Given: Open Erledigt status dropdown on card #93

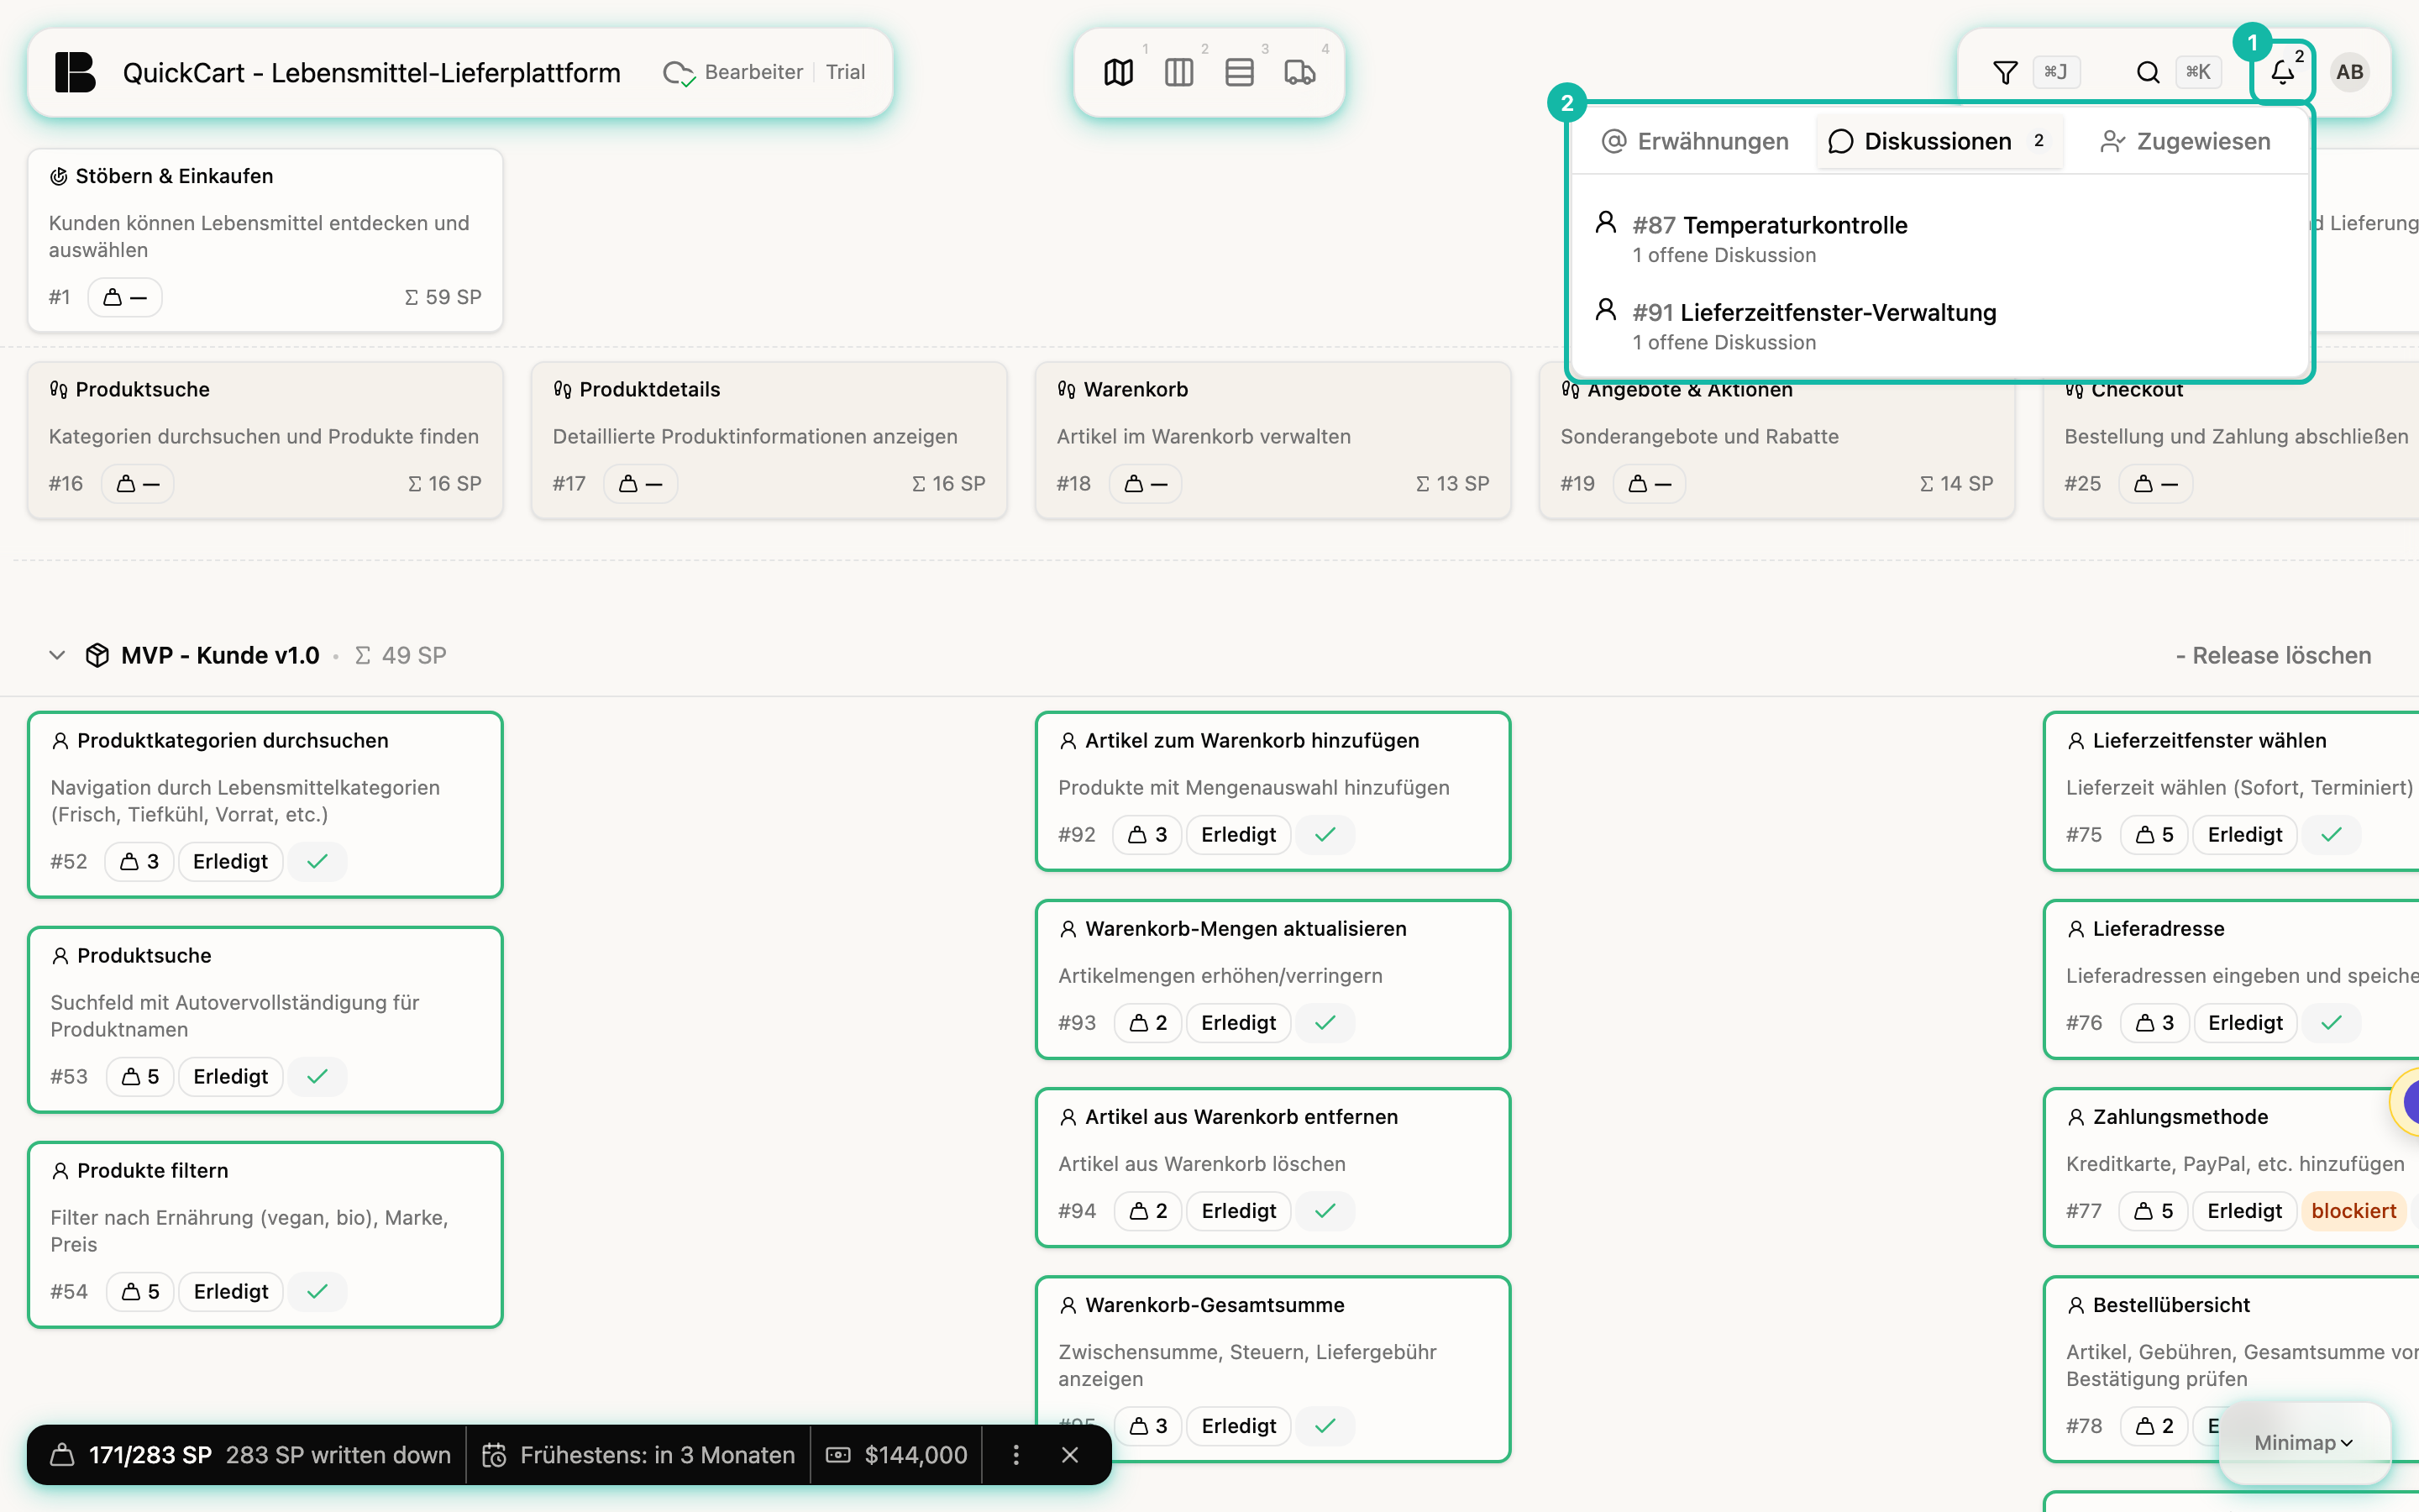Looking at the screenshot, I should click(1239, 1022).
